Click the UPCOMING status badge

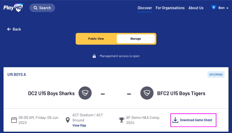click(216, 75)
